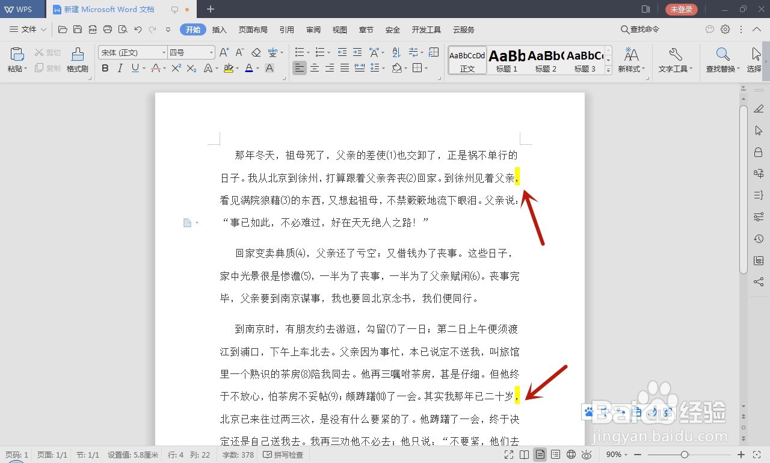Image resolution: width=770 pixels, height=463 pixels.
Task: Set paragraph to align right
Action: [x=330, y=69]
